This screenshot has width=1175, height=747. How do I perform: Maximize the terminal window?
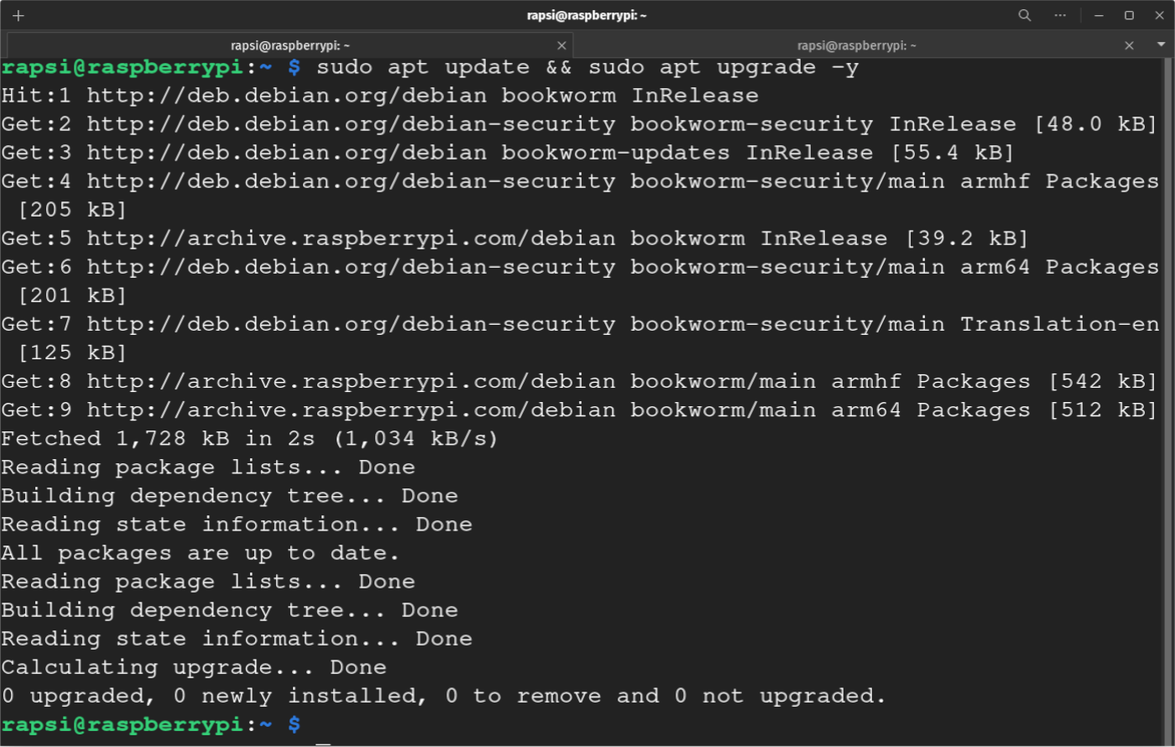pos(1129,15)
